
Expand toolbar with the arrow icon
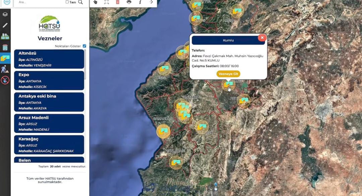[151, 2]
